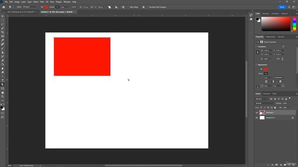Open the File menu
Viewport: 298px width, 167px height.
(6, 2)
